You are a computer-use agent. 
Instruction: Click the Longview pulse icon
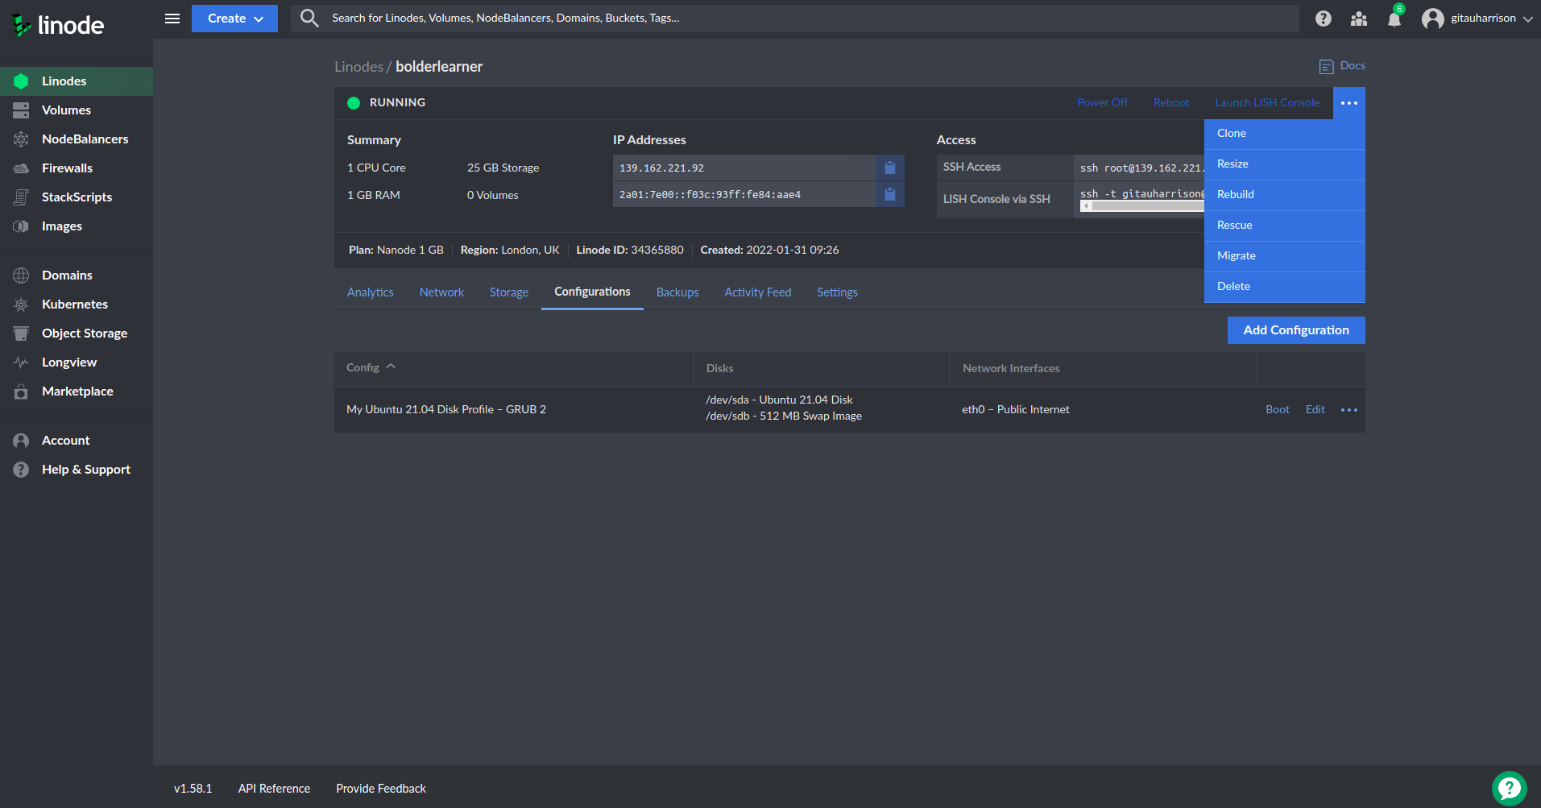pos(21,363)
